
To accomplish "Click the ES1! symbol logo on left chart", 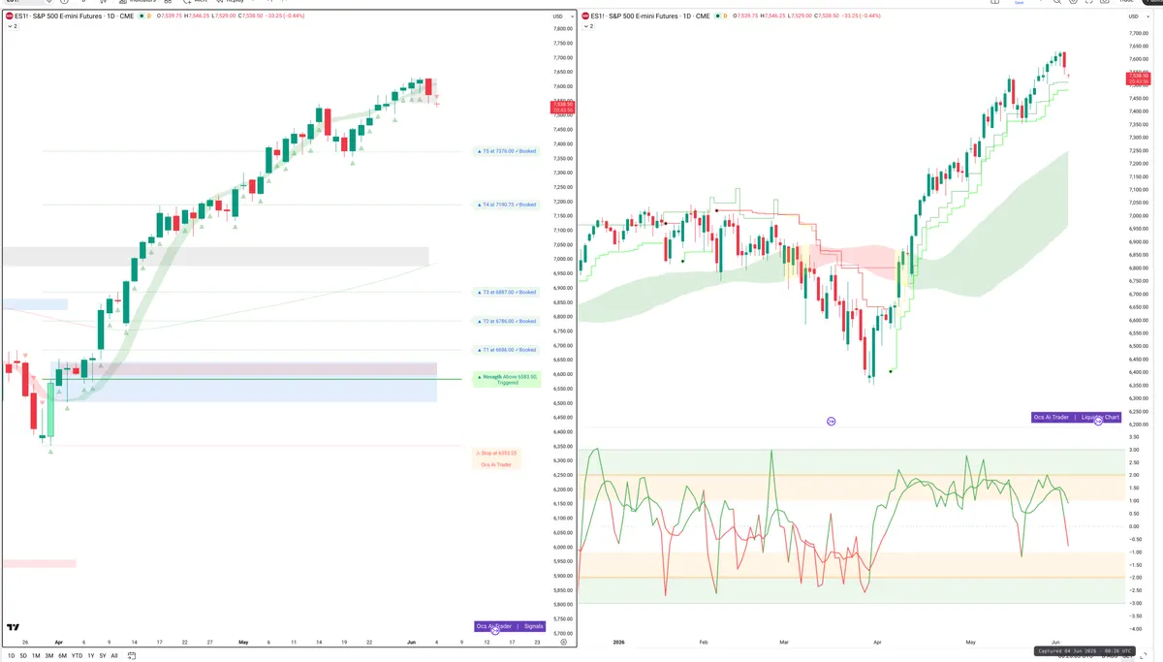I will click(x=10, y=16).
